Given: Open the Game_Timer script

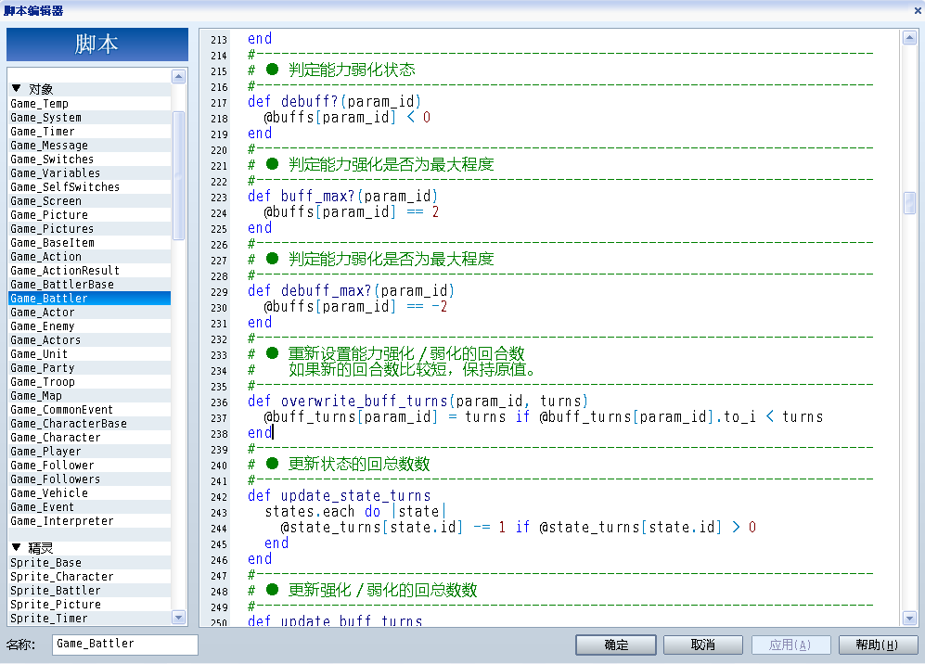Looking at the screenshot, I should pos(90,132).
